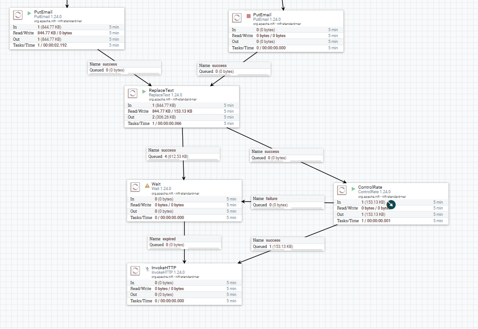Click ControlRate Out value 1 (153.13 KB)
Viewport: 478px width, 329px height.
(x=373, y=215)
